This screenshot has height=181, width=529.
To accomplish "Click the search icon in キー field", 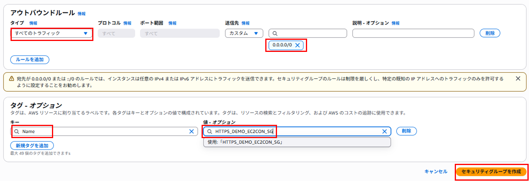I will coord(16,132).
